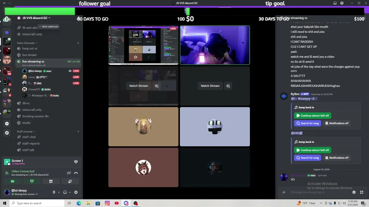
Task: Open the studio stage channel
Action: click(x=26, y=123)
